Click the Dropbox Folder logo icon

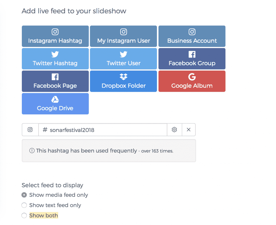coord(123,77)
